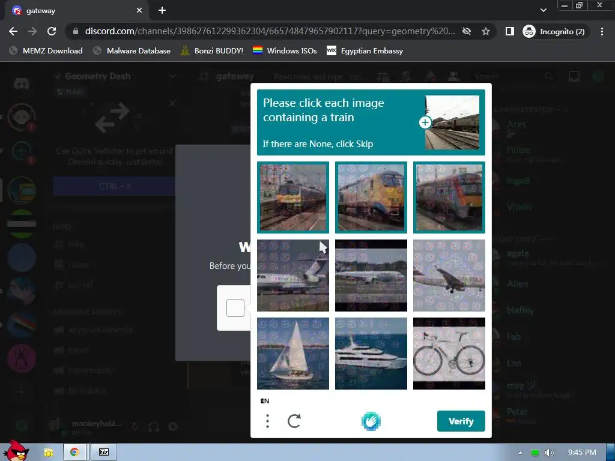
Task: Expand the Geometry Dash server dropdown
Action: point(172,76)
